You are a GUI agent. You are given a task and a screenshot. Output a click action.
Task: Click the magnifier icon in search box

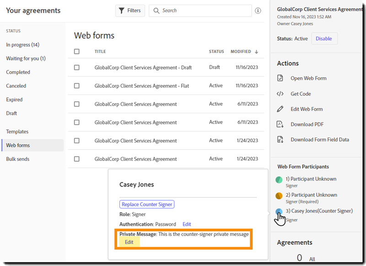(156, 11)
